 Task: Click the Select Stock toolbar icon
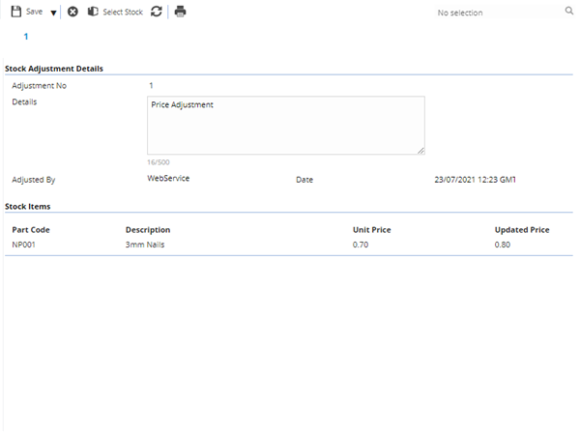pos(93,12)
